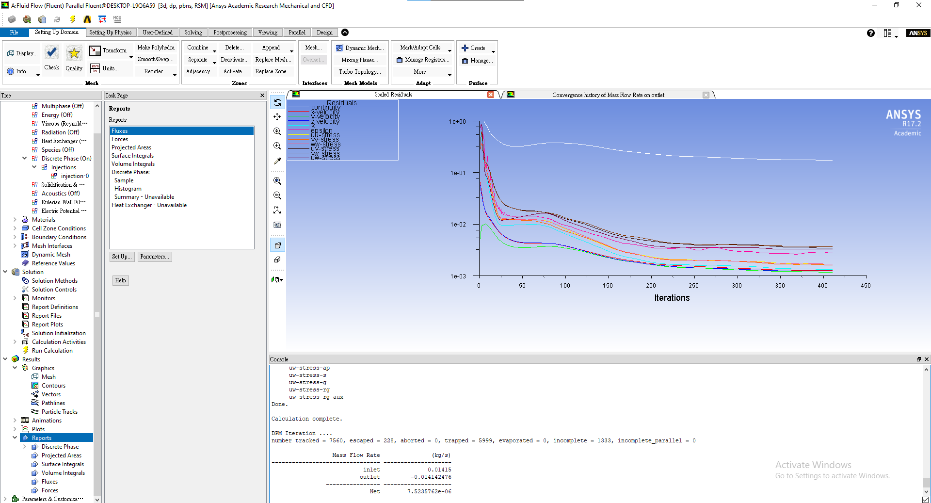This screenshot has width=931, height=503.
Task: Switch to the Postprocessing ribbon tab
Action: (230, 32)
